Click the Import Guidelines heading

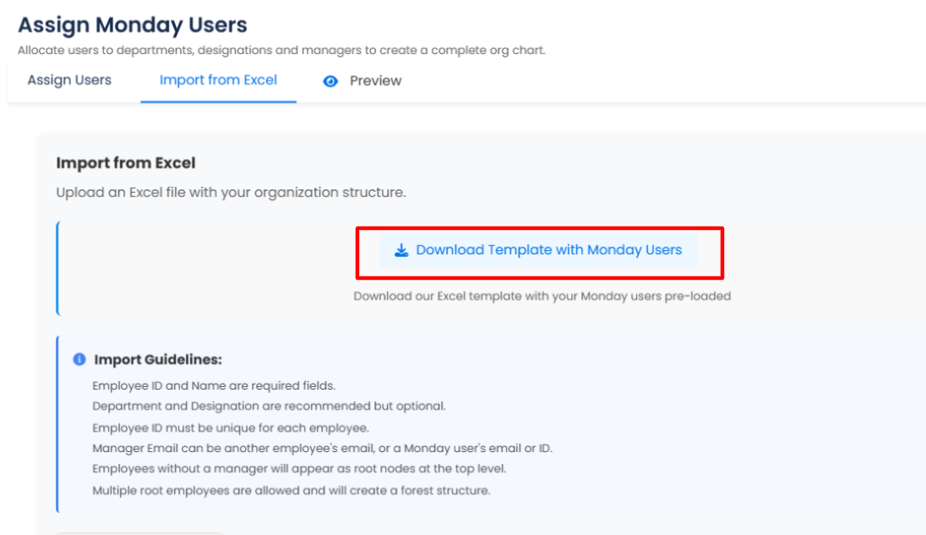pos(158,359)
